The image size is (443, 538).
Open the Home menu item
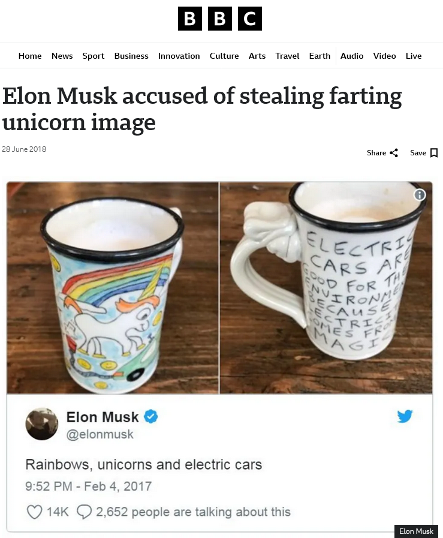30,56
